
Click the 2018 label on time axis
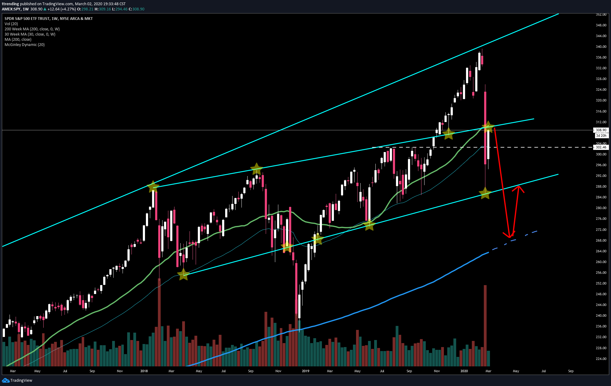pos(144,371)
